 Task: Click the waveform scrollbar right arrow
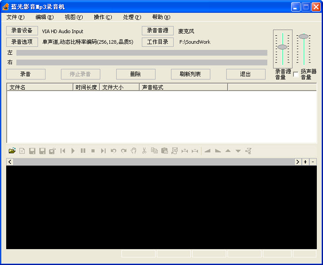[x=298, y=162]
